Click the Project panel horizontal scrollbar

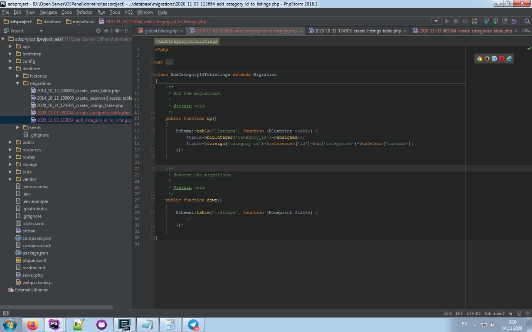coord(56,308)
